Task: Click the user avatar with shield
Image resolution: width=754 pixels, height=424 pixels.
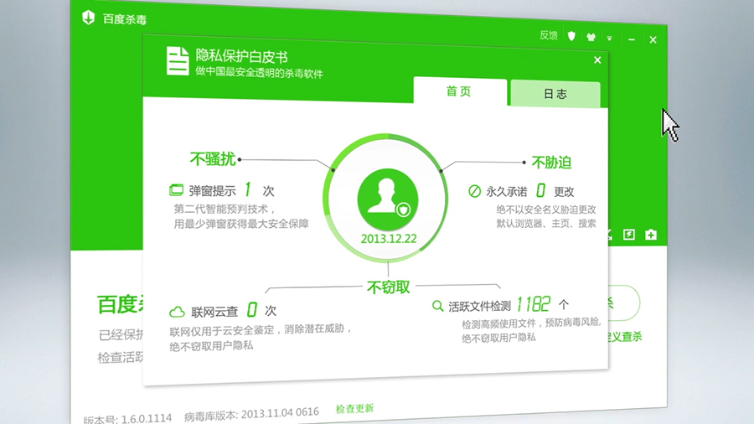Action: 388,199
